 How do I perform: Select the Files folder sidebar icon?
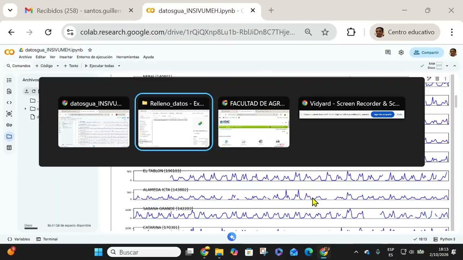tap(9, 136)
